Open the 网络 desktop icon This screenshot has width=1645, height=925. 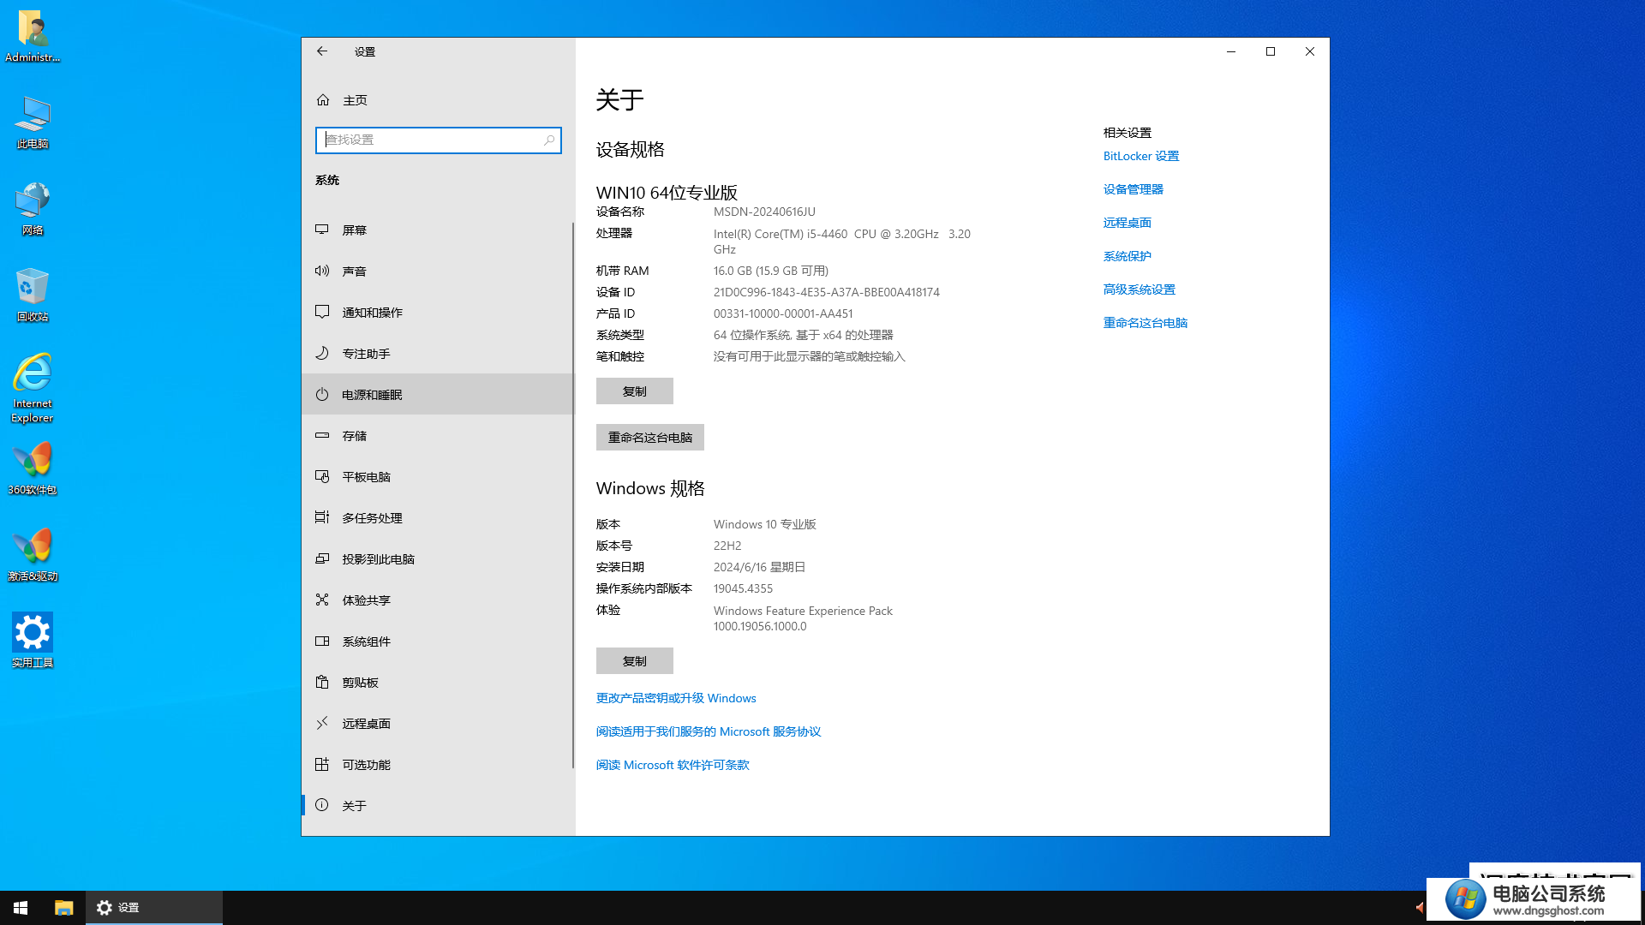33,208
